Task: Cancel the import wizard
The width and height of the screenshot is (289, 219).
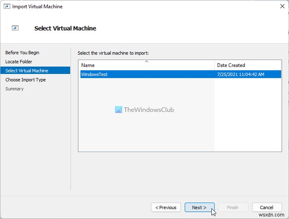Action: (x=267, y=207)
